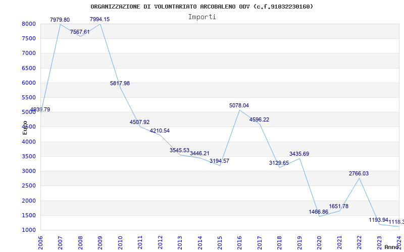The width and height of the screenshot is (404, 252).
Task: Click the 3129.65 data label
Action: (x=279, y=163)
